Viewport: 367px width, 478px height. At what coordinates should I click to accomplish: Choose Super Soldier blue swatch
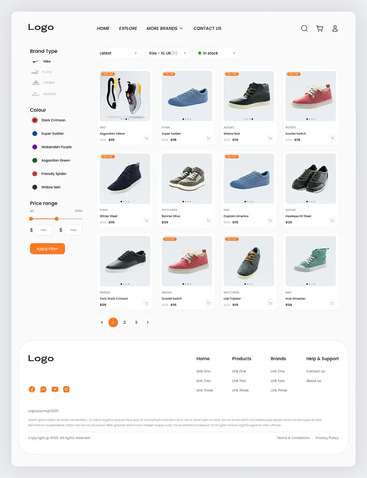35,133
